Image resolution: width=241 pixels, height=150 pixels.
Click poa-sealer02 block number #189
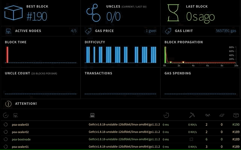(236, 132)
